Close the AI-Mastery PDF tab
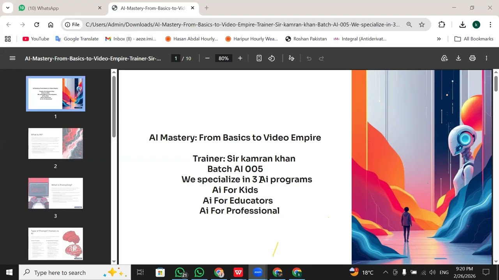499x280 pixels. (x=193, y=8)
